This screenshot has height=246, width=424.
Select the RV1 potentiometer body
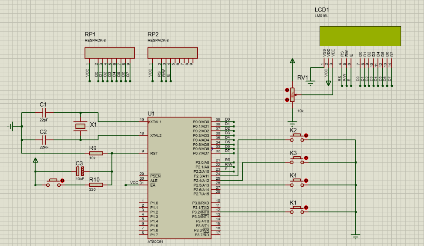tap(292, 95)
